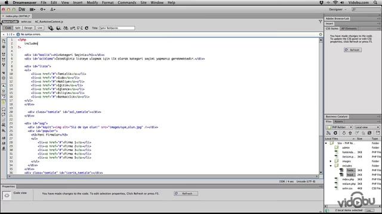This screenshot has height=214, width=382.
Task: Switch to Design view
Action: (x=28, y=28)
